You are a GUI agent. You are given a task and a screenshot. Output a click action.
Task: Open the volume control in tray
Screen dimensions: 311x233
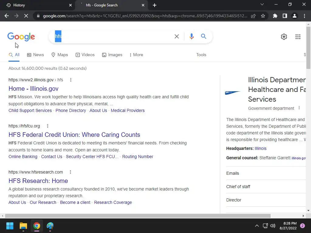(273, 226)
